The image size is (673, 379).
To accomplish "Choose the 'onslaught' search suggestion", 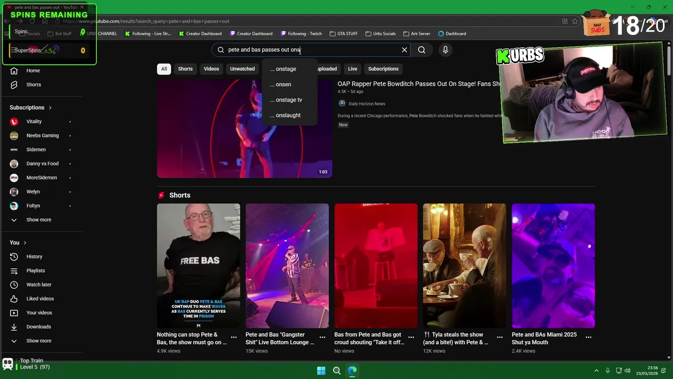I will pyautogui.click(x=290, y=115).
